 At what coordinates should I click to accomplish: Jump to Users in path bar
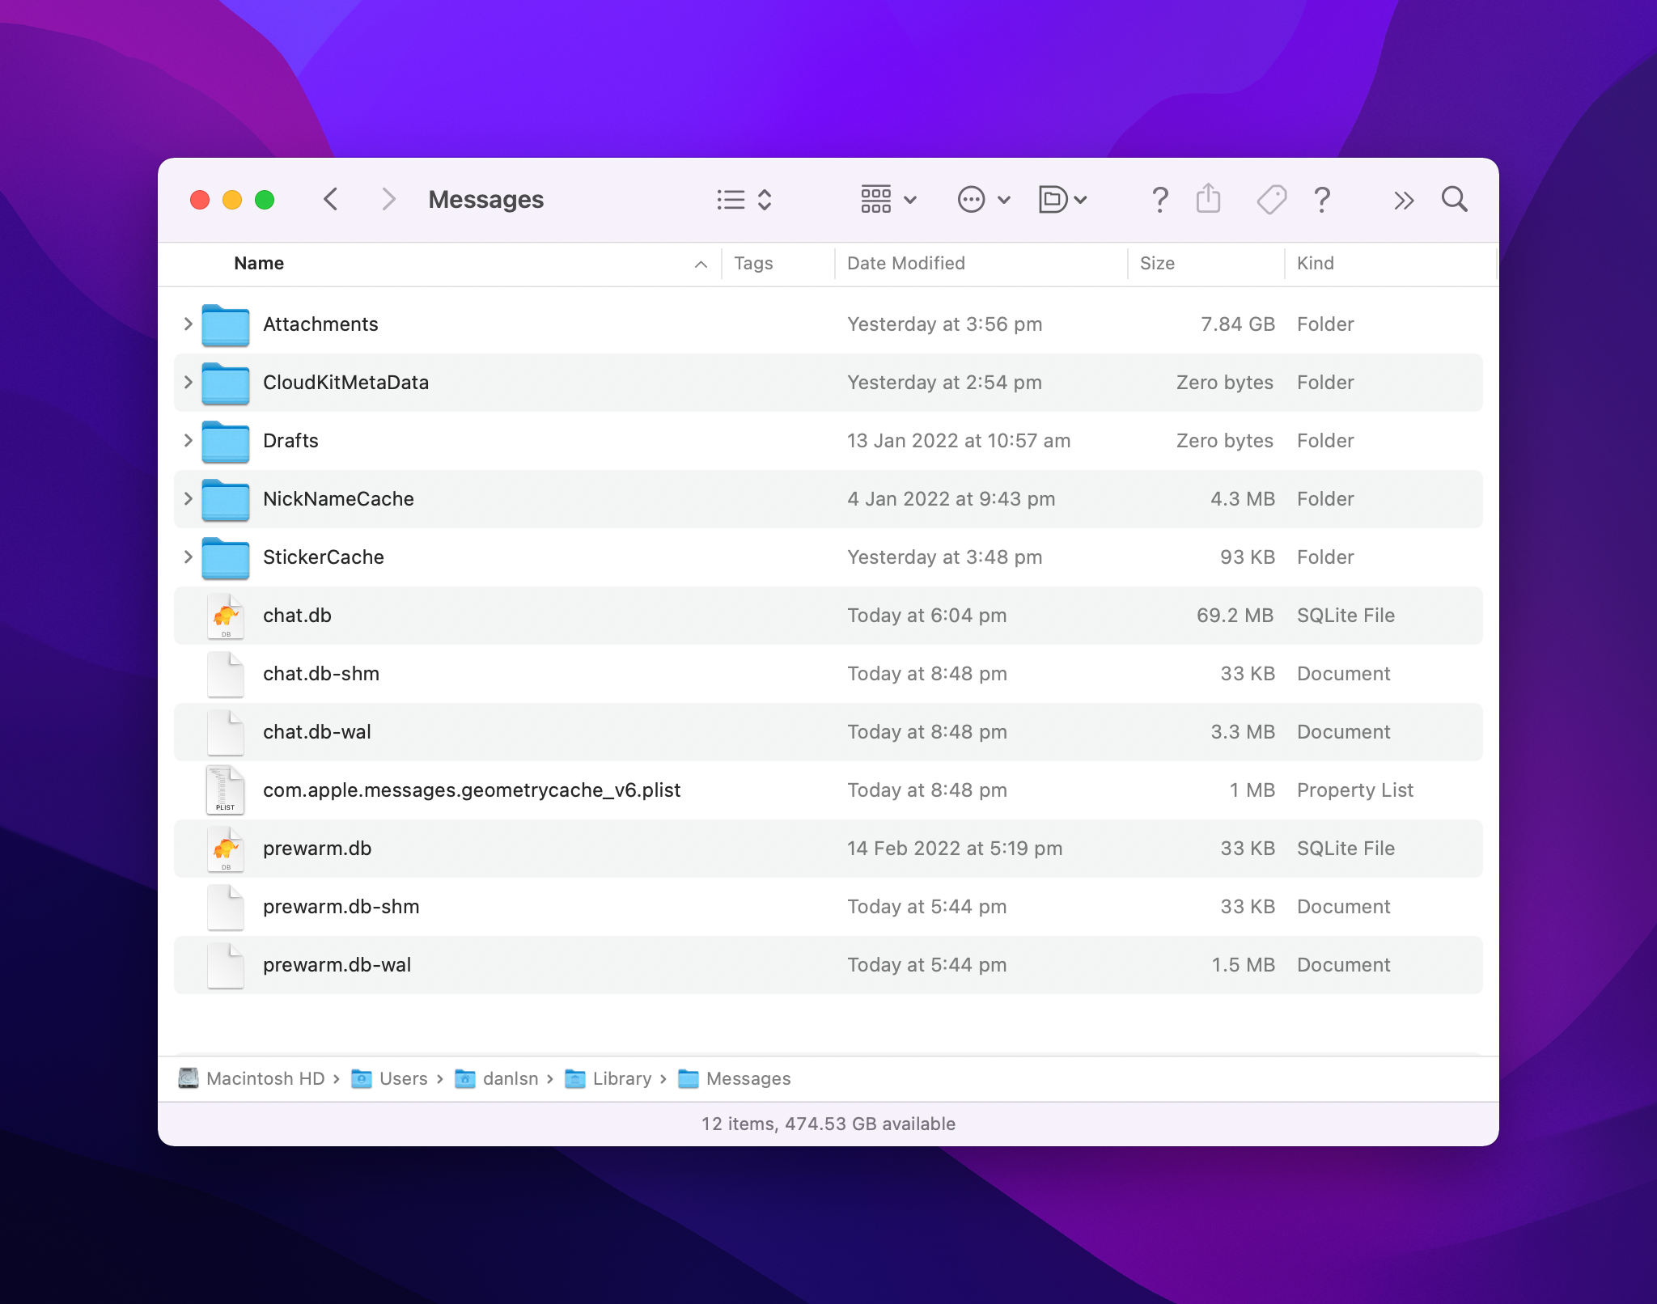403,1078
